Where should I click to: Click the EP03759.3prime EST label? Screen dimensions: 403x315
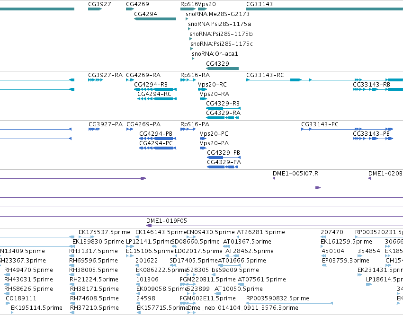[346, 261]
